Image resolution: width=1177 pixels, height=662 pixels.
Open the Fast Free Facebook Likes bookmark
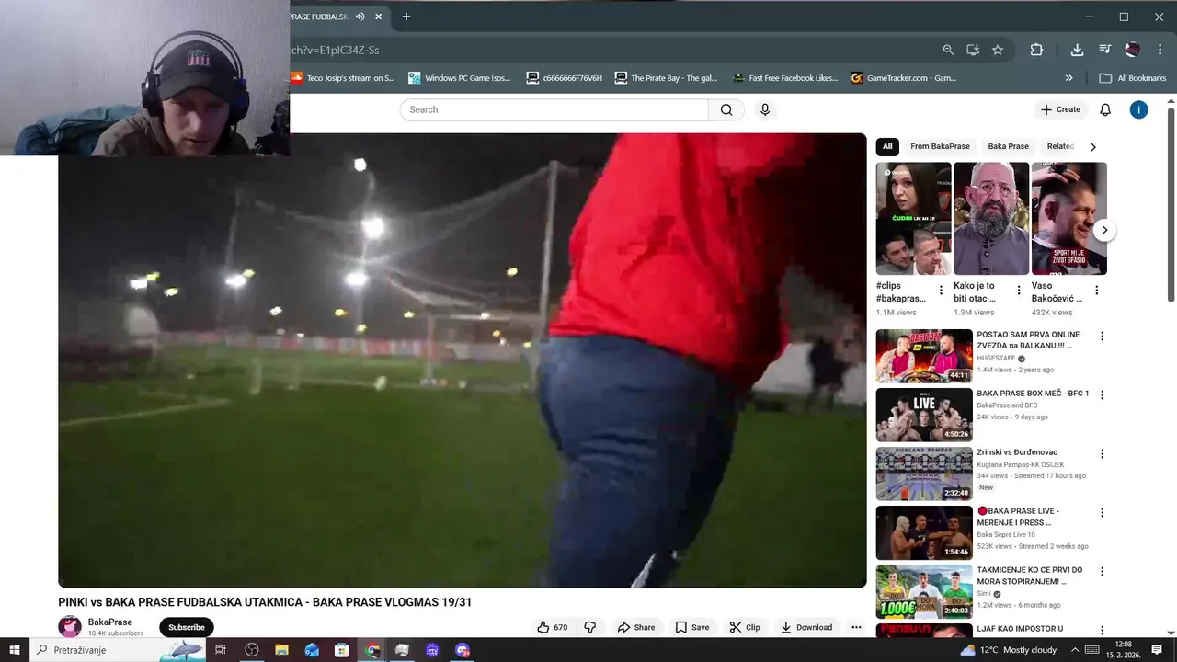click(784, 78)
